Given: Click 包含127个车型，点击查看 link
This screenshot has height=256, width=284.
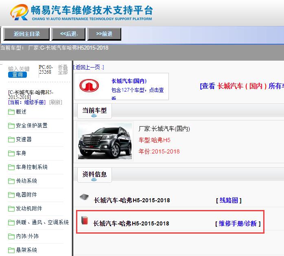Looking at the screenshot, I should (138, 93).
